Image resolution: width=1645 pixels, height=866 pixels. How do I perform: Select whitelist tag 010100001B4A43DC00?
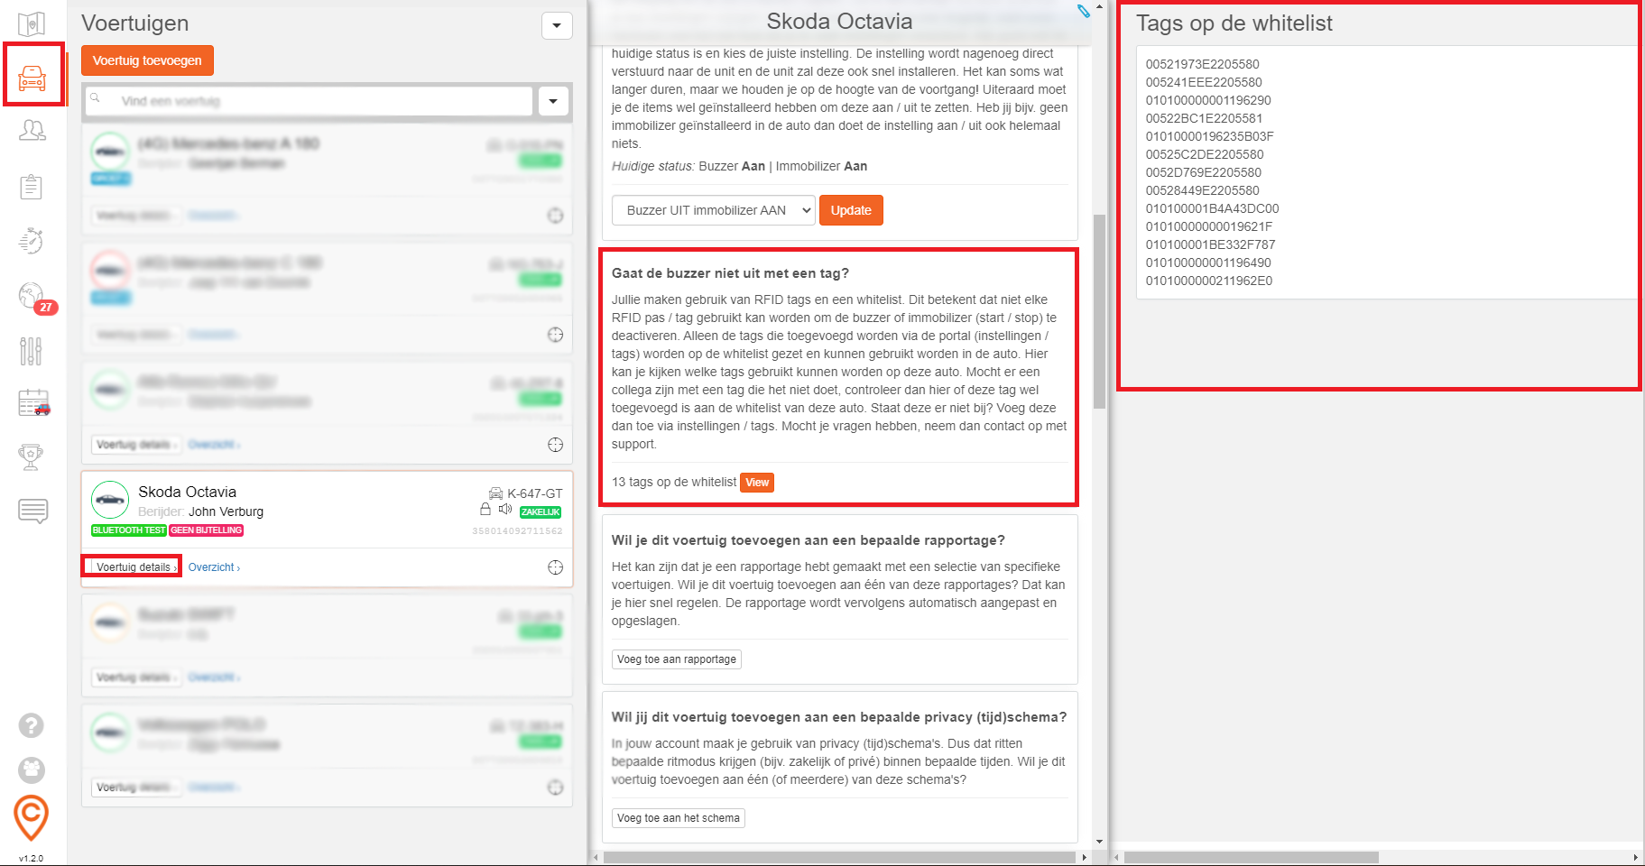(x=1212, y=208)
